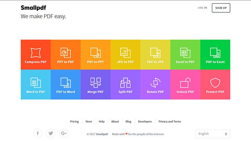Viewport: 251px width, 141px height.
Task: Go to the Pricing footer link
Action: click(74, 121)
